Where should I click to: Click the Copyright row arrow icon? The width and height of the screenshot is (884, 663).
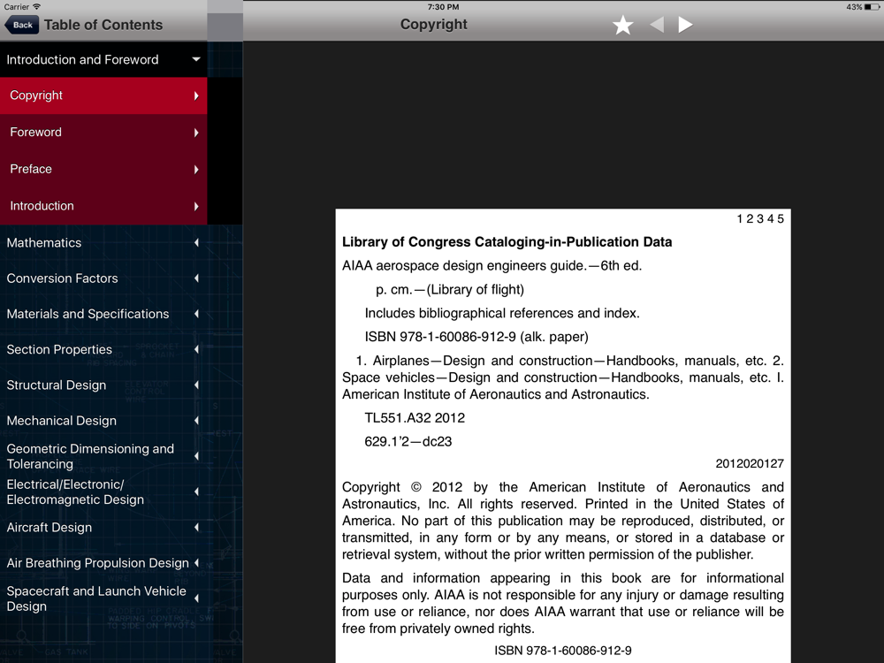click(x=196, y=95)
